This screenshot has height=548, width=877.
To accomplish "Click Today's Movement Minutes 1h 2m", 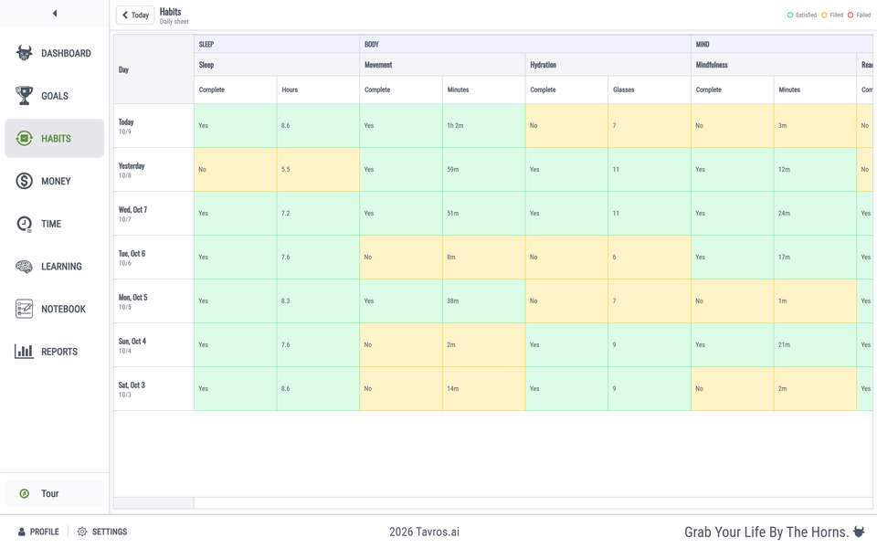I will point(484,126).
